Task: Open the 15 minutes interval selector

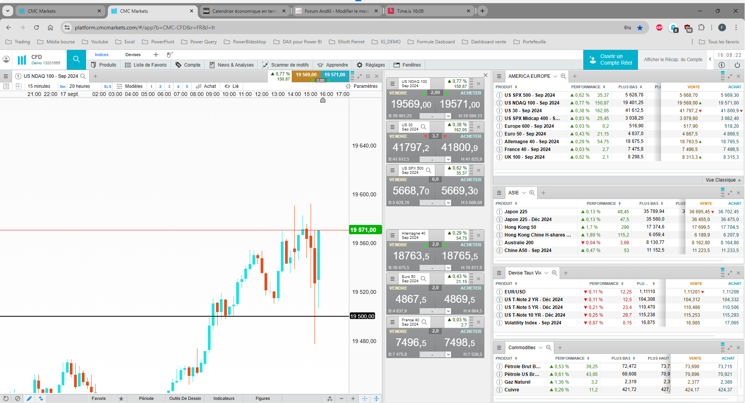Action: pyautogui.click(x=39, y=86)
